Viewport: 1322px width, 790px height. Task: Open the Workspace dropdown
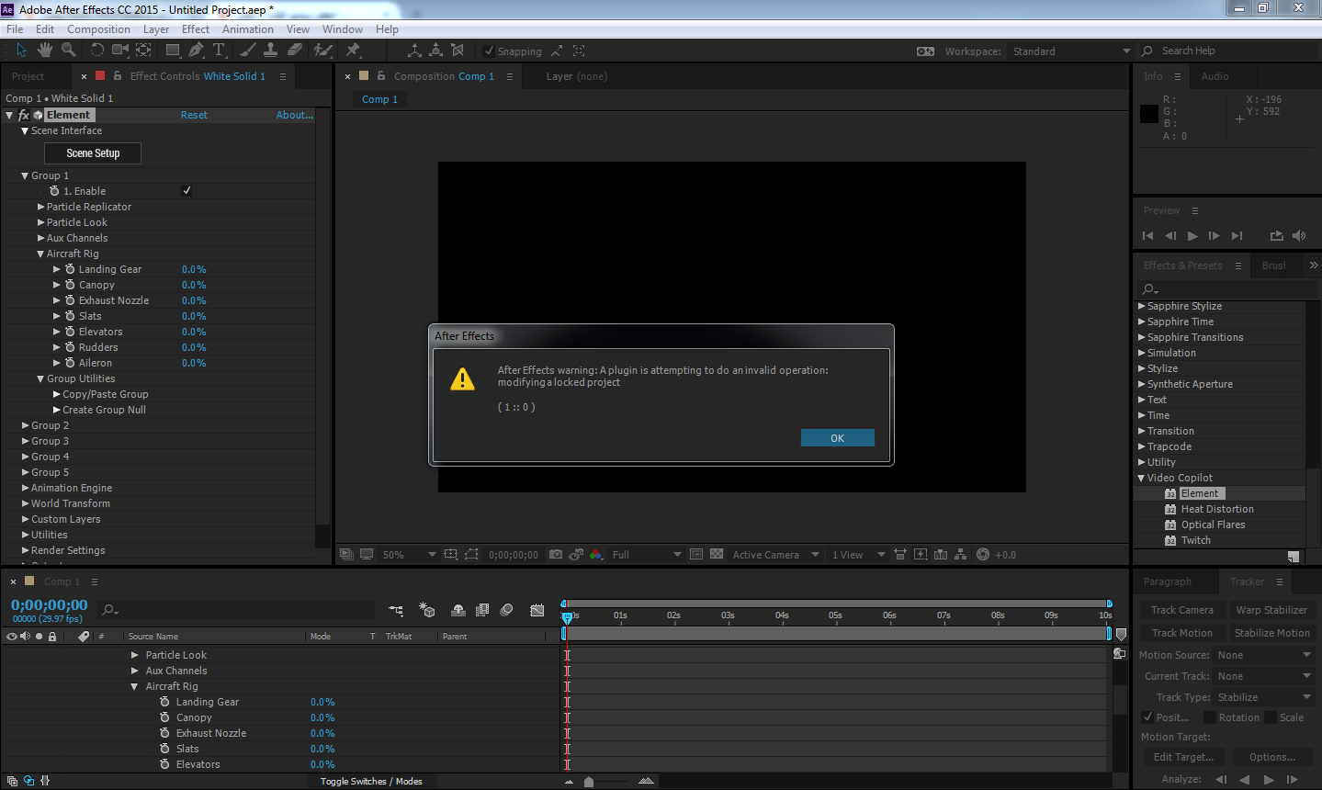pyautogui.click(x=1070, y=51)
